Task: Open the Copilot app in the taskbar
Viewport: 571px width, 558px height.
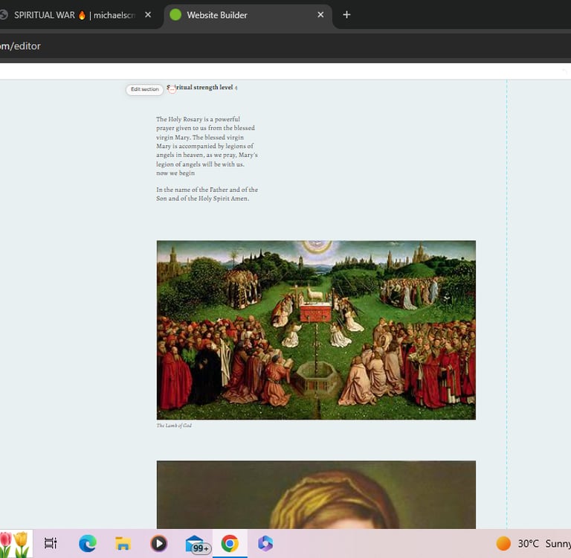Action: pos(265,543)
